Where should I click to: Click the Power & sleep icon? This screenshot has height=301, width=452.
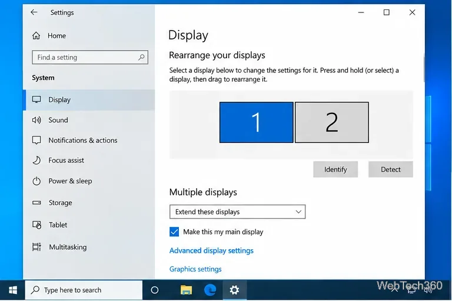tap(36, 181)
